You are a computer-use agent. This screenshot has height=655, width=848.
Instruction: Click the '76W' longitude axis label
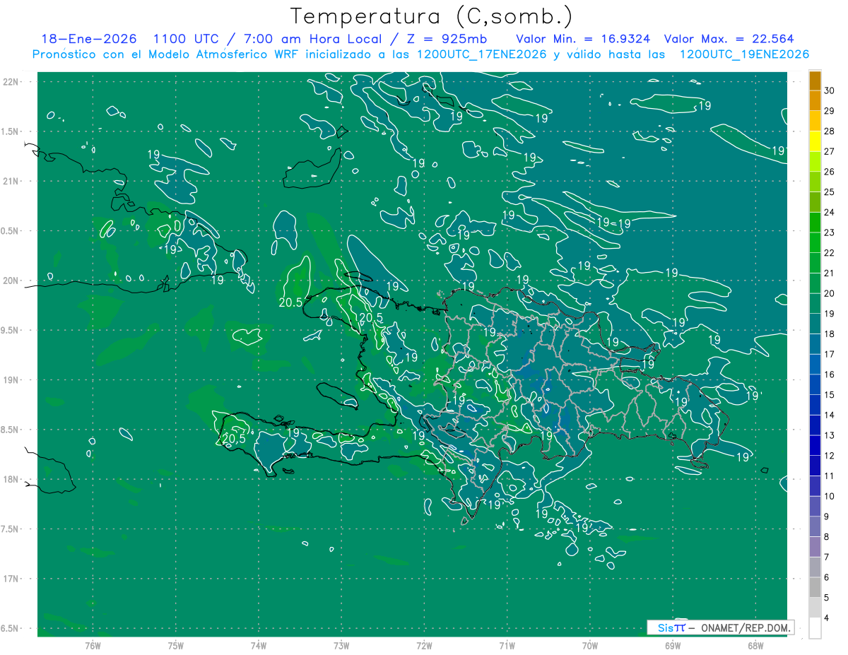point(93,645)
